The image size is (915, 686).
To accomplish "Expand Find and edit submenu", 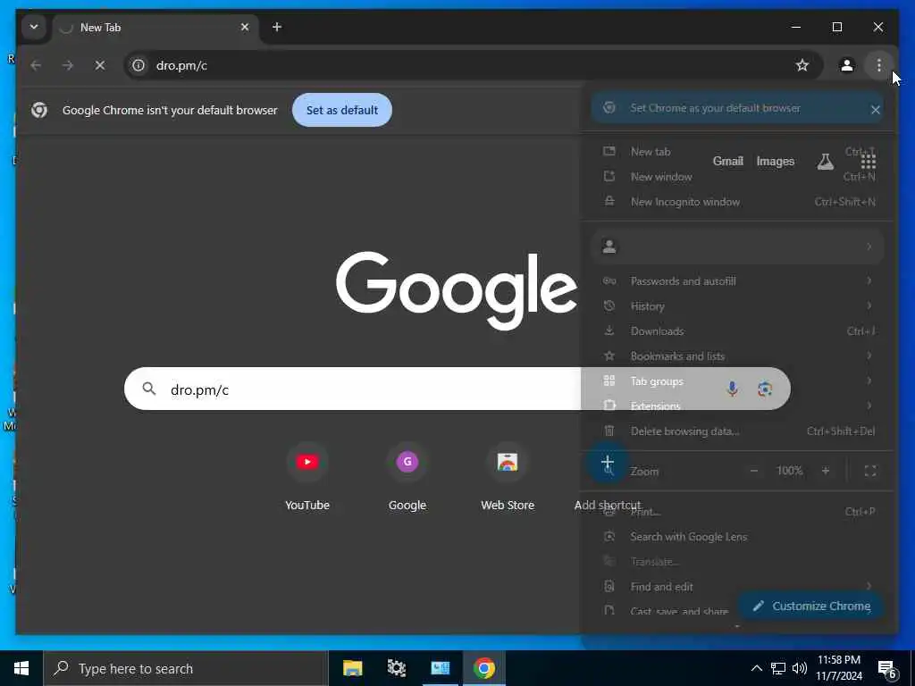I will (x=737, y=587).
